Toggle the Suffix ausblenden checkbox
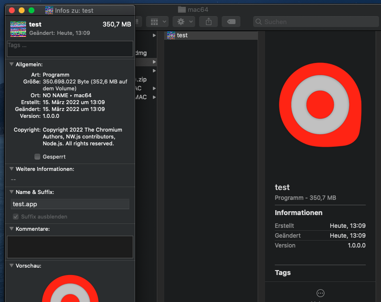This screenshot has height=302, width=381. click(16, 217)
